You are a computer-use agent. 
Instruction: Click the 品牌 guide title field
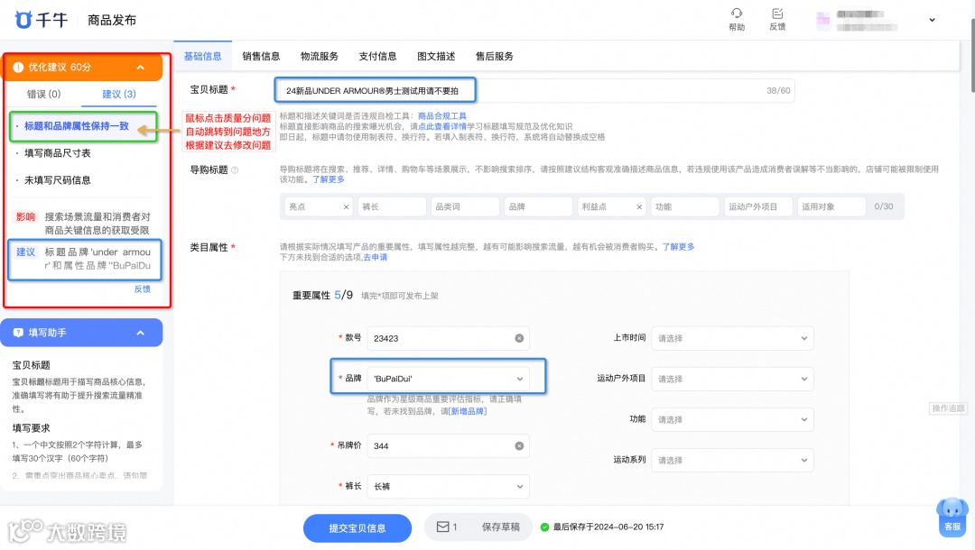point(538,206)
